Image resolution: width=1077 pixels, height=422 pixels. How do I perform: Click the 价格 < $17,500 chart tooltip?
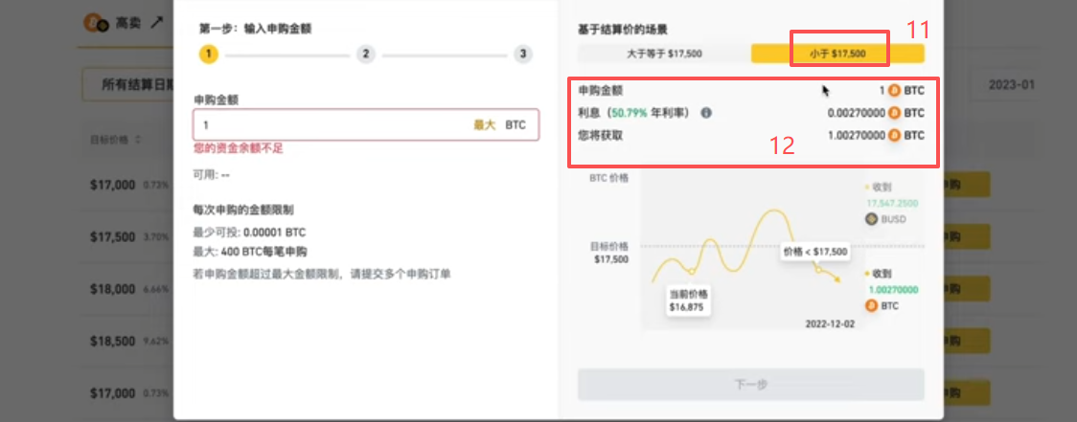pos(815,251)
